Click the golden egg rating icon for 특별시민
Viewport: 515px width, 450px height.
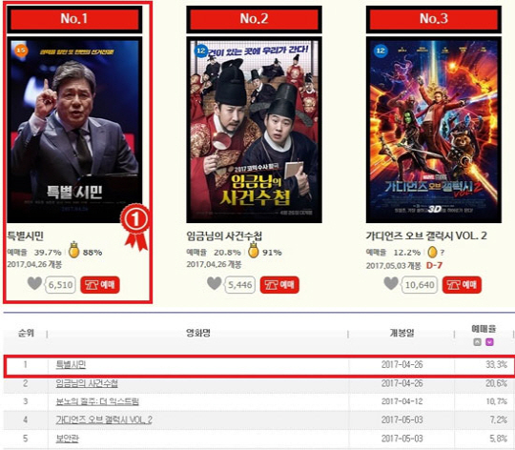[74, 250]
